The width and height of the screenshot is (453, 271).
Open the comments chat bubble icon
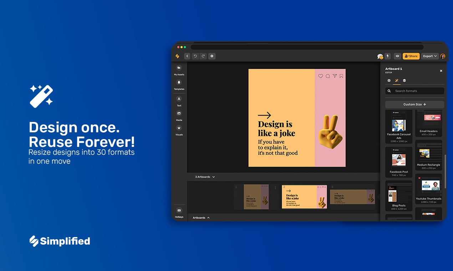[380, 56]
